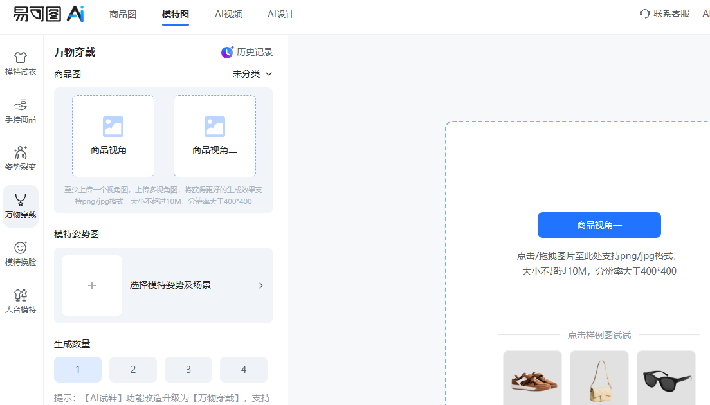Viewport: 710px width, 405px height.
Task: Set generation count to 2
Action: 133,370
